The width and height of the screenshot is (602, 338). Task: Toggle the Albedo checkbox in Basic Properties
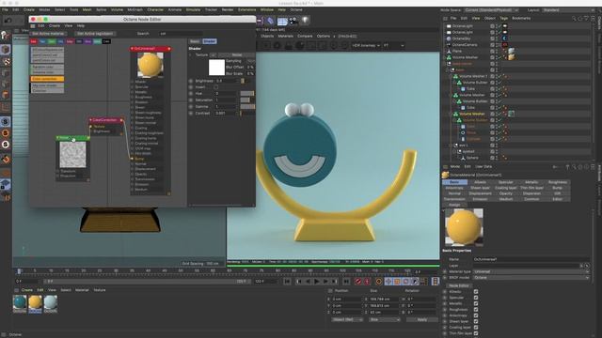coord(476,292)
